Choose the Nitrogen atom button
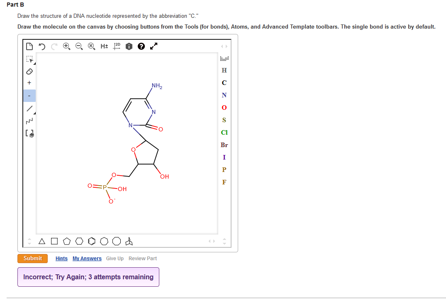Screen dimensions: 446x300 pos(224,95)
